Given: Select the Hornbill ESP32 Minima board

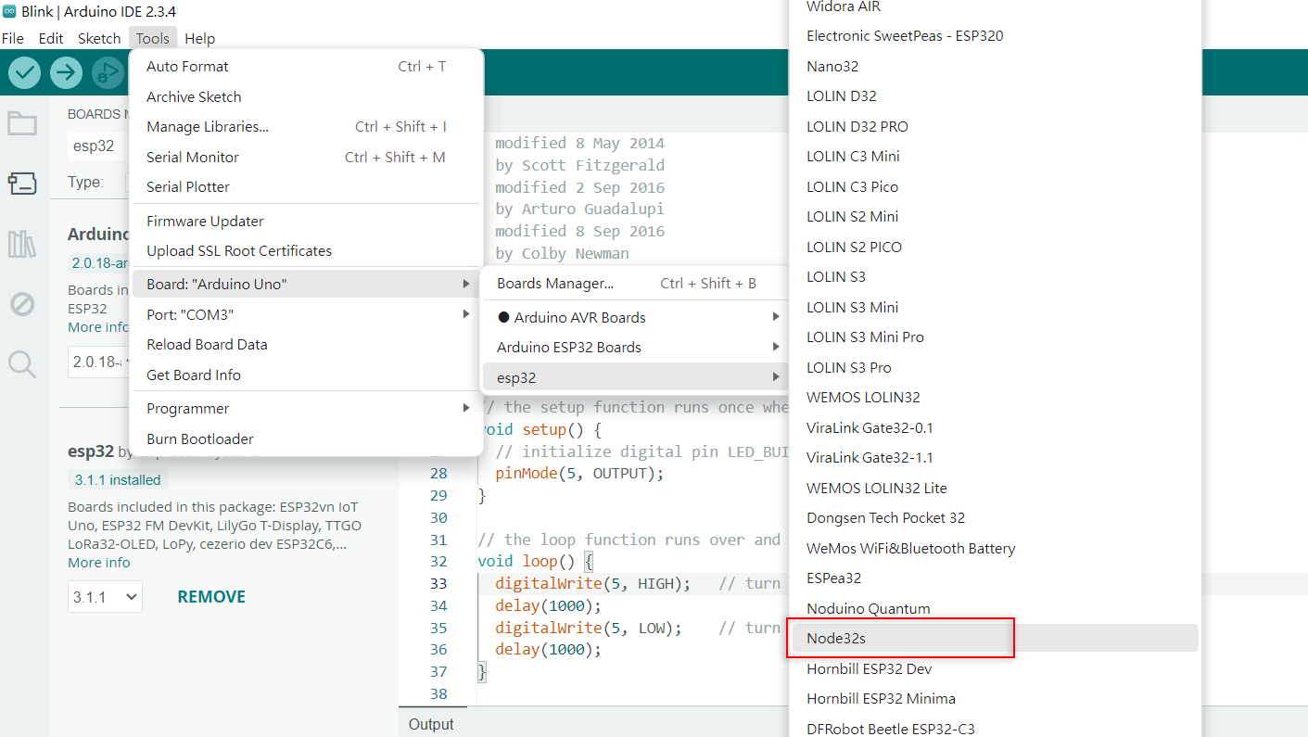Looking at the screenshot, I should (993, 698).
